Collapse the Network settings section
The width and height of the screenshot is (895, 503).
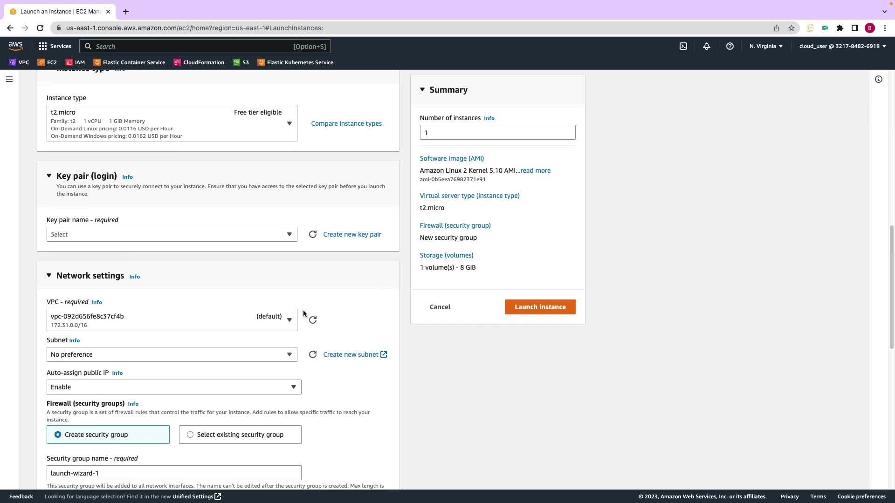tap(49, 276)
